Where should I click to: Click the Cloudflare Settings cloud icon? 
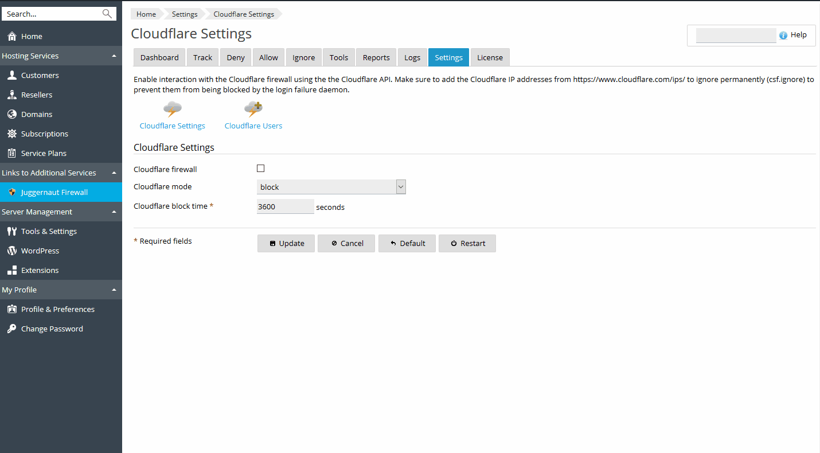(x=173, y=109)
